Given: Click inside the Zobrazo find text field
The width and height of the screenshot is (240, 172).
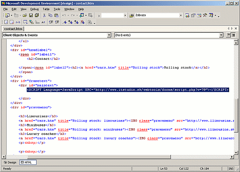Looking at the screenshot, I should pos(157,15).
